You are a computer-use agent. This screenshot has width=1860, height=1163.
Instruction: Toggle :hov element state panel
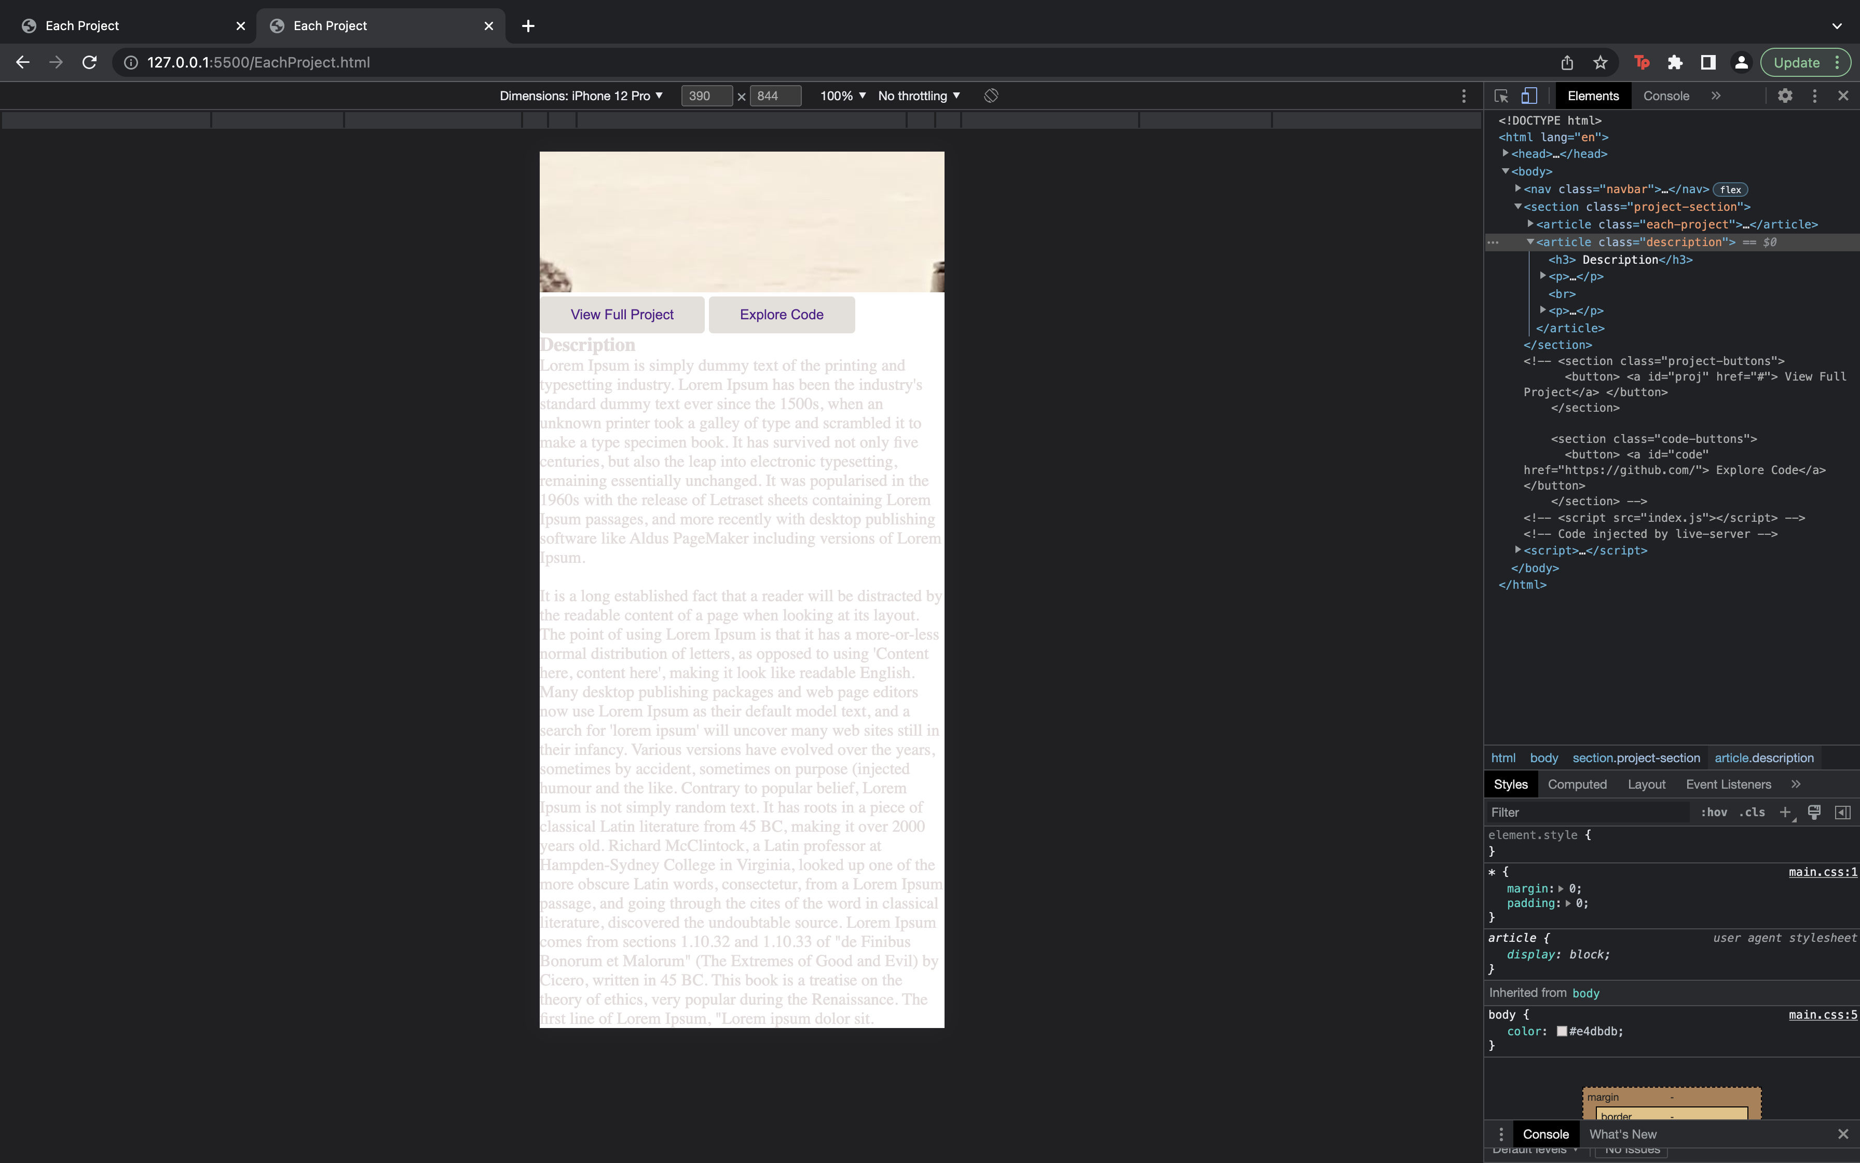pyautogui.click(x=1714, y=812)
